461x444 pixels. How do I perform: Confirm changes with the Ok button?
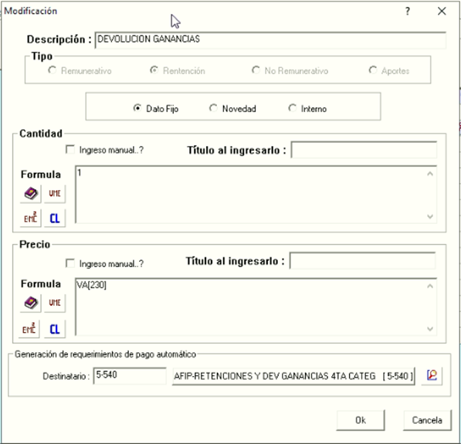[x=361, y=420]
